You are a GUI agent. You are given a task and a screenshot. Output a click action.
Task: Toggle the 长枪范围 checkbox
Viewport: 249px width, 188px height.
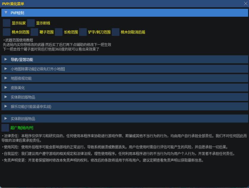coord(59,32)
